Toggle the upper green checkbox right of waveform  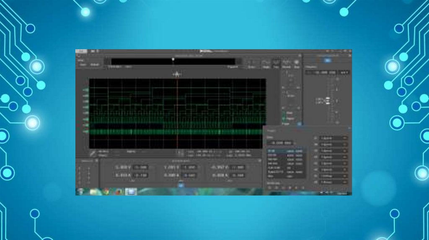click(284, 113)
